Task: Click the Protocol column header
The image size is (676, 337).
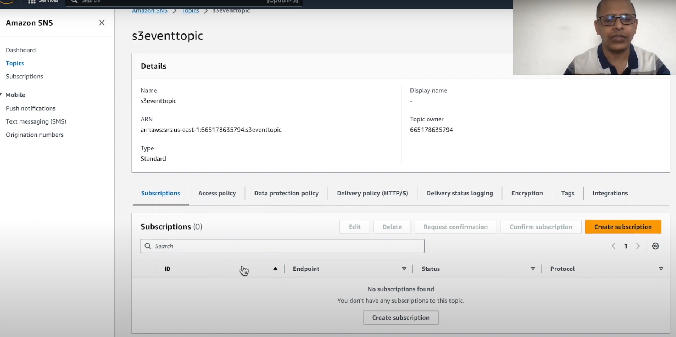Action: pyautogui.click(x=562, y=269)
